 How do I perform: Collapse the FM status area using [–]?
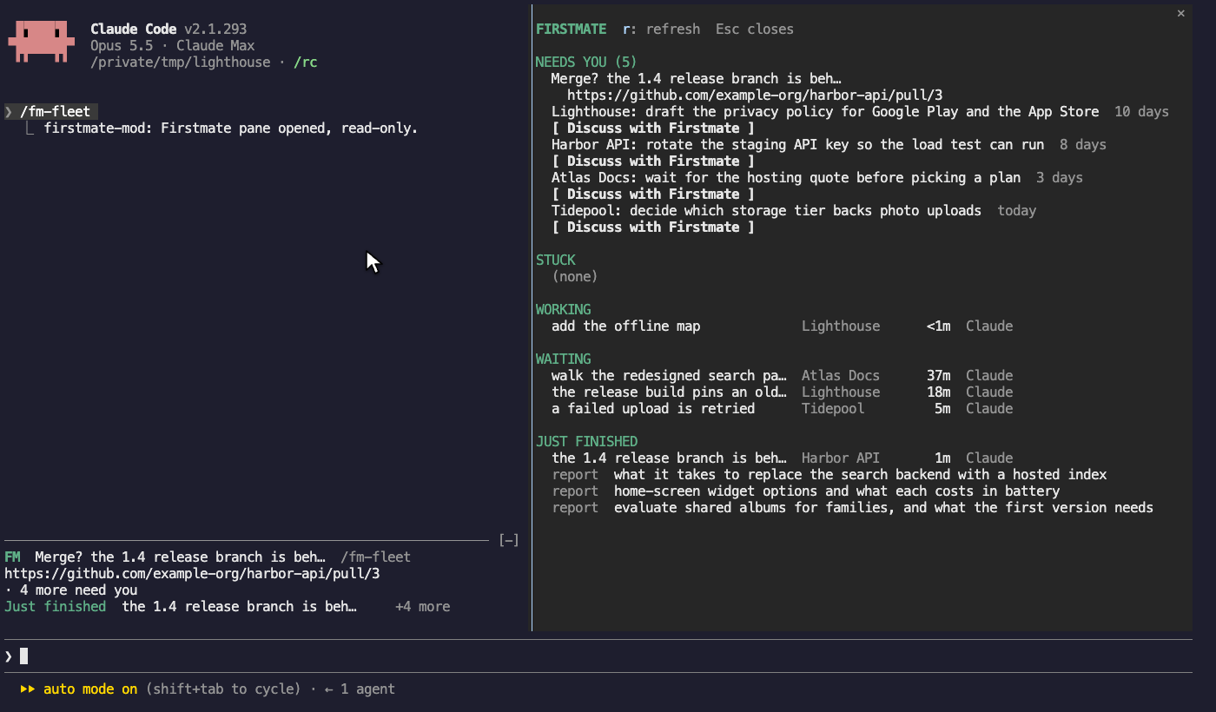509,540
